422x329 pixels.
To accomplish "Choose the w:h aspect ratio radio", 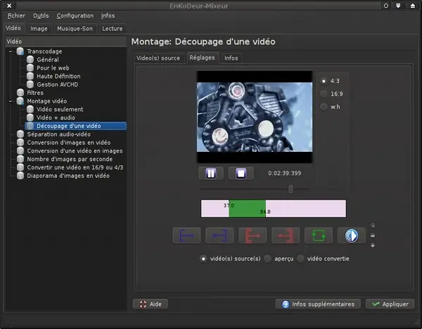I will [x=324, y=107].
